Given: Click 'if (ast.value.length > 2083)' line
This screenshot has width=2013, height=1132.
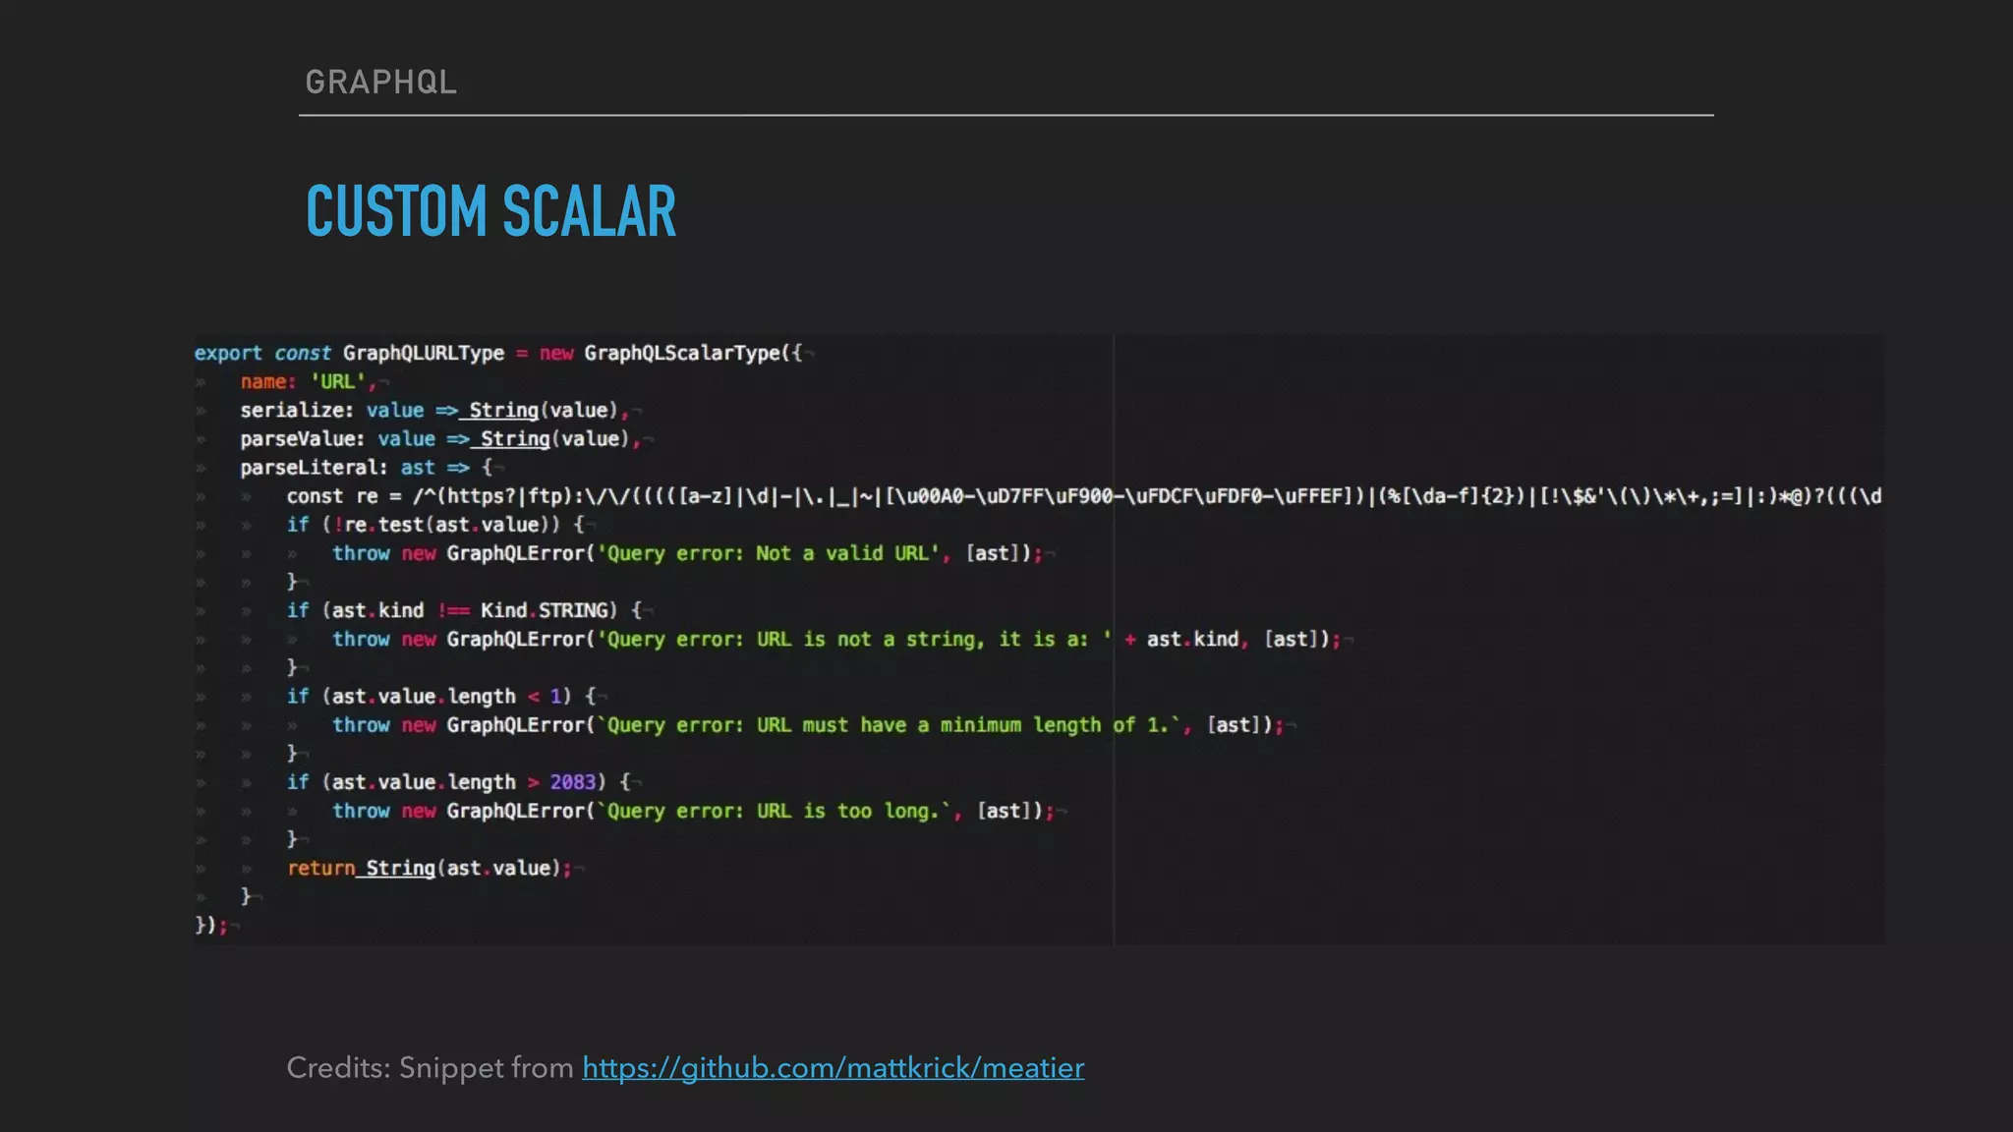Looking at the screenshot, I should tap(458, 782).
